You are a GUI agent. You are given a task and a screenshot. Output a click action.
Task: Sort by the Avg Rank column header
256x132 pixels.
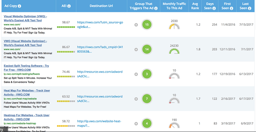pyautogui.click(x=195, y=6)
